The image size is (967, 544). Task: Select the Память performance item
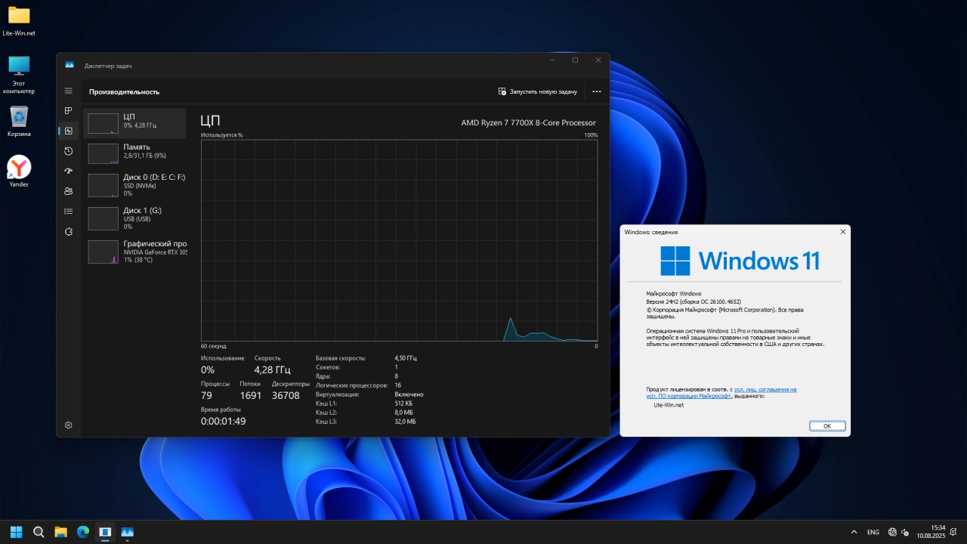pyautogui.click(x=134, y=153)
